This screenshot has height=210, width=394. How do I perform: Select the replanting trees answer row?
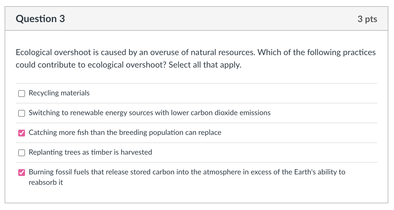(90, 152)
